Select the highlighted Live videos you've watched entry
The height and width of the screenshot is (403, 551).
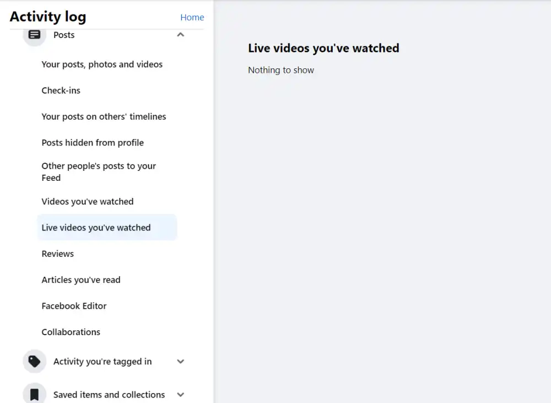[x=96, y=227]
